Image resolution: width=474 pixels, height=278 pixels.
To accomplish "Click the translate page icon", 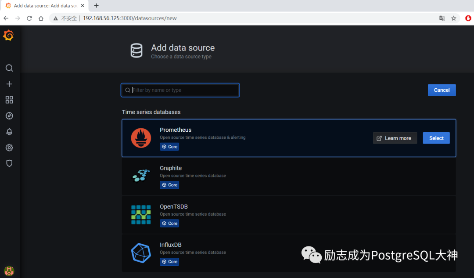I will [x=442, y=18].
